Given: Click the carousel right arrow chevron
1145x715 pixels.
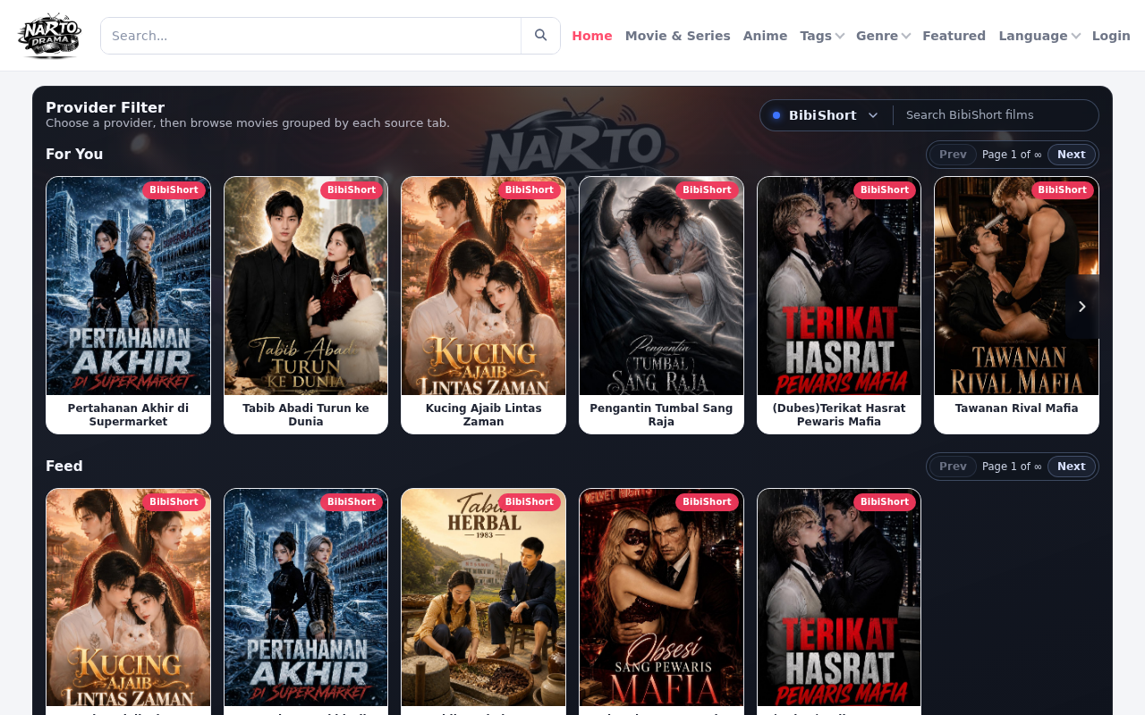Looking at the screenshot, I should point(1081,307).
